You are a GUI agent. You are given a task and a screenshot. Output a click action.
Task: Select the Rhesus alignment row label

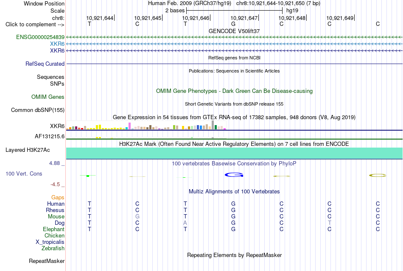pyautogui.click(x=55, y=210)
